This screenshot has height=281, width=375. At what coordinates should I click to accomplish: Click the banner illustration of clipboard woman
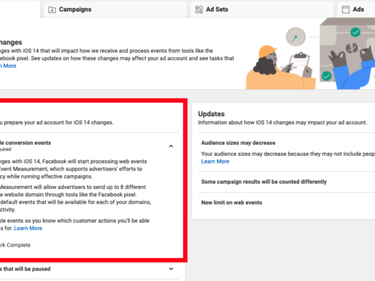pyautogui.click(x=281, y=68)
